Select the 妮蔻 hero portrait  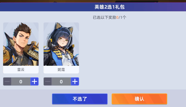(61, 44)
